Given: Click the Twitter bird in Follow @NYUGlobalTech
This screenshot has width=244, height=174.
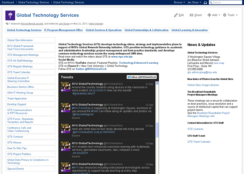Looking at the screenshot, I should (129, 77).
